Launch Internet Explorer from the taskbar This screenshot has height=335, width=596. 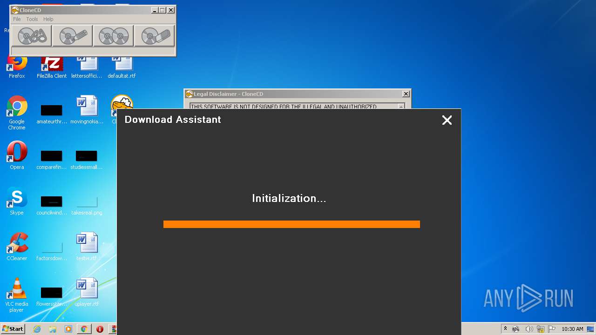pyautogui.click(x=37, y=329)
